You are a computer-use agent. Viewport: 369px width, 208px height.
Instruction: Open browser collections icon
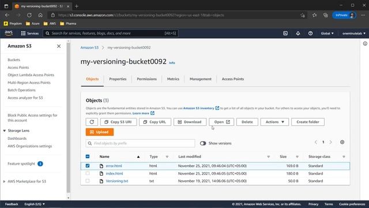tap(325, 15)
